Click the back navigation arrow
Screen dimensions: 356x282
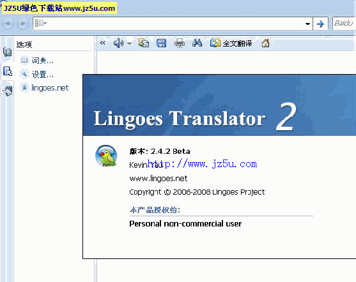8,24
